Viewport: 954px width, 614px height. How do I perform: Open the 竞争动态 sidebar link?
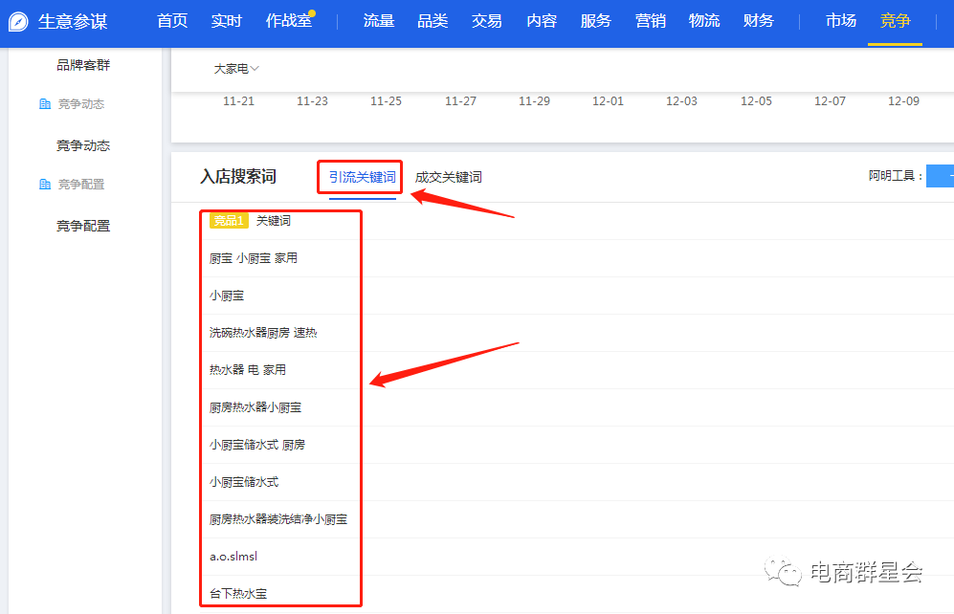click(x=83, y=145)
